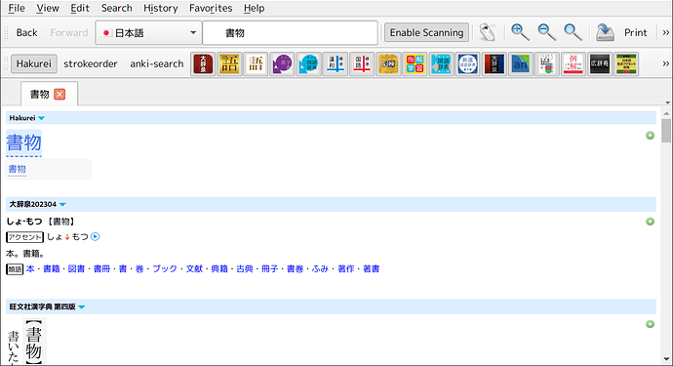This screenshot has height=366, width=673.
Task: Click the scrollbar up arrow
Action: coord(666,114)
